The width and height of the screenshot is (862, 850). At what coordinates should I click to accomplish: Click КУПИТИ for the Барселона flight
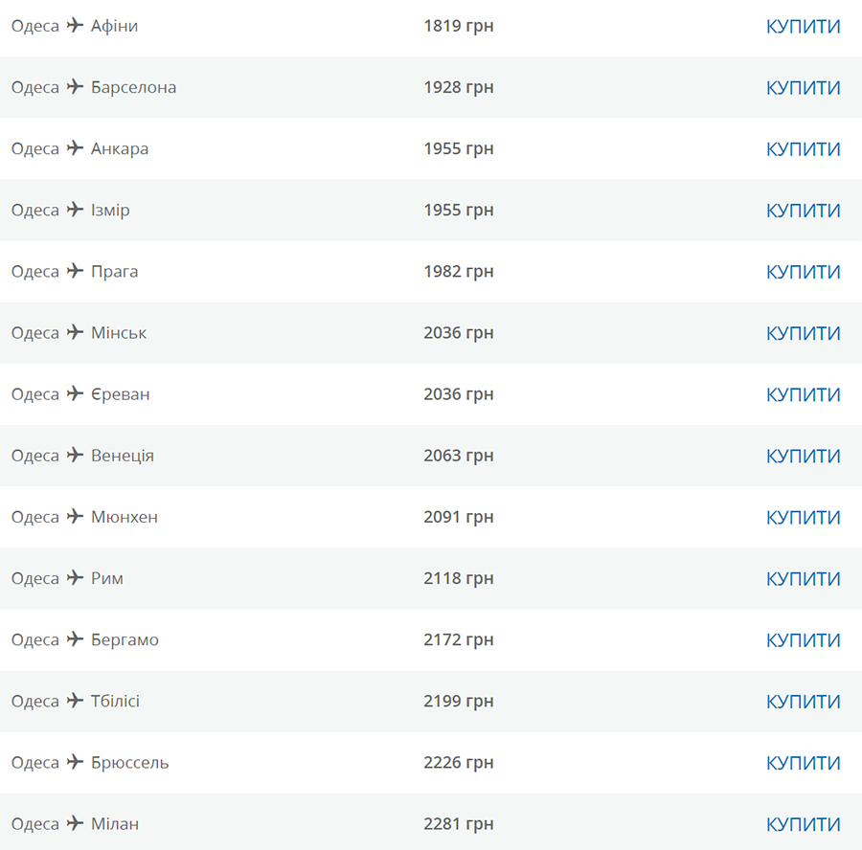click(804, 88)
